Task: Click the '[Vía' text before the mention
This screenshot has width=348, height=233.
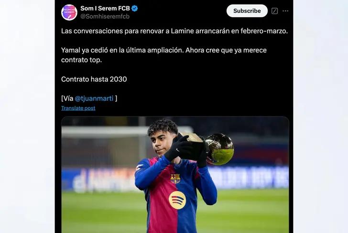Action: 67,98
